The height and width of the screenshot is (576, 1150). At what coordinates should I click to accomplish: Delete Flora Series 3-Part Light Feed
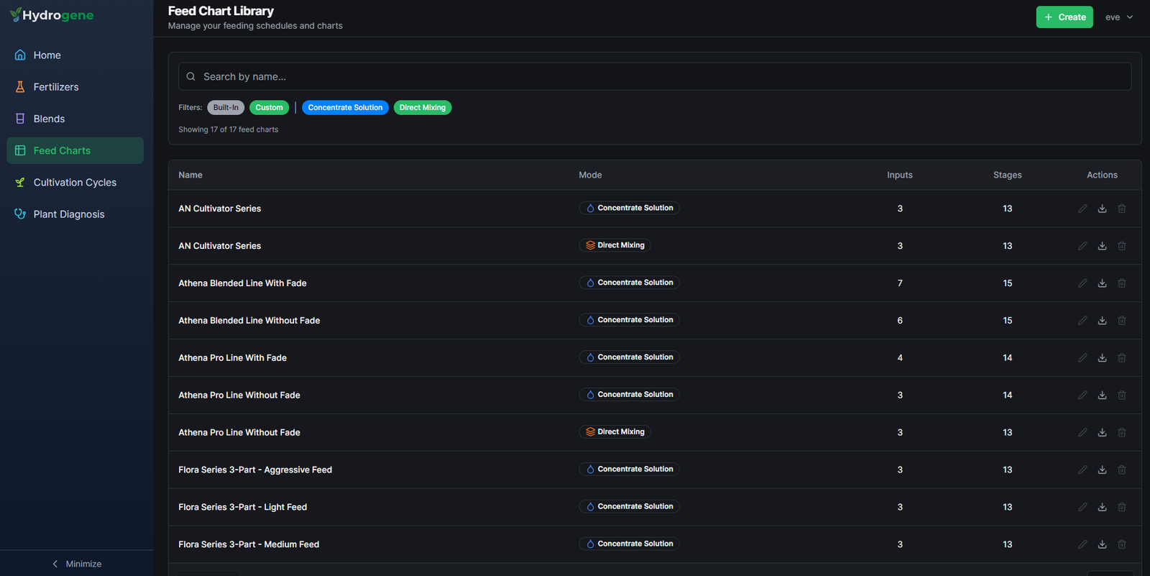coord(1122,508)
